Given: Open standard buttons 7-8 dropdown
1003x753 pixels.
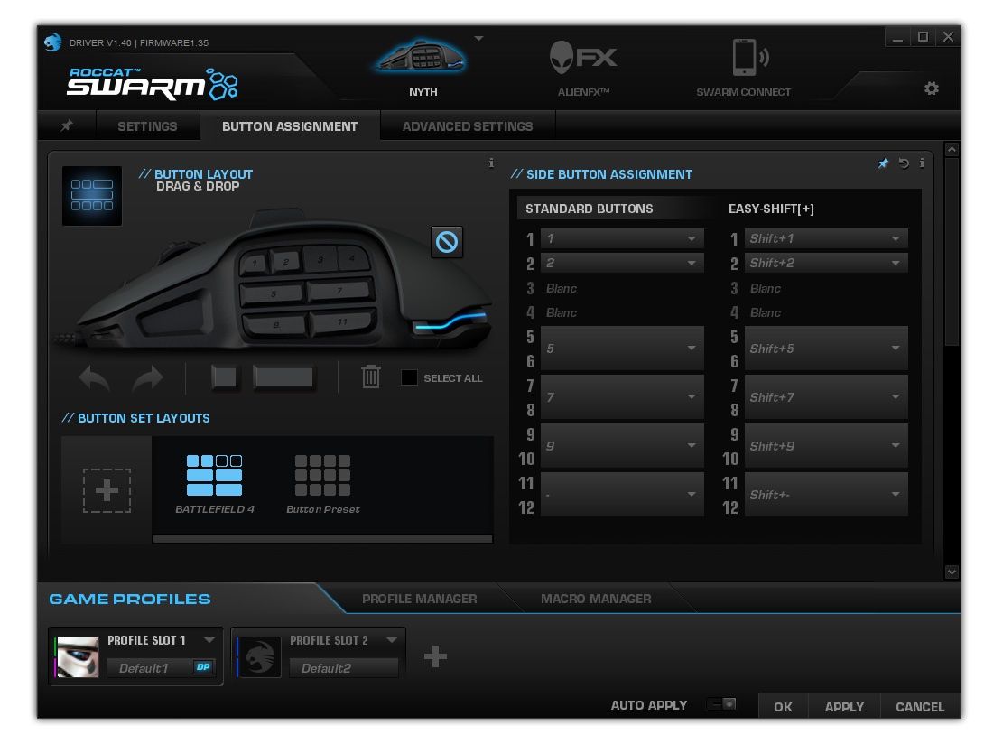Looking at the screenshot, I should [x=622, y=397].
